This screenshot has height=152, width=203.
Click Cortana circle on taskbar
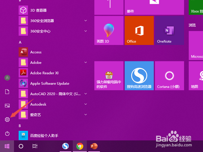tap(21, 146)
